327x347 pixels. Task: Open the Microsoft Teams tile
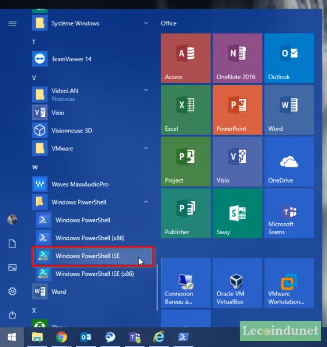tap(289, 213)
